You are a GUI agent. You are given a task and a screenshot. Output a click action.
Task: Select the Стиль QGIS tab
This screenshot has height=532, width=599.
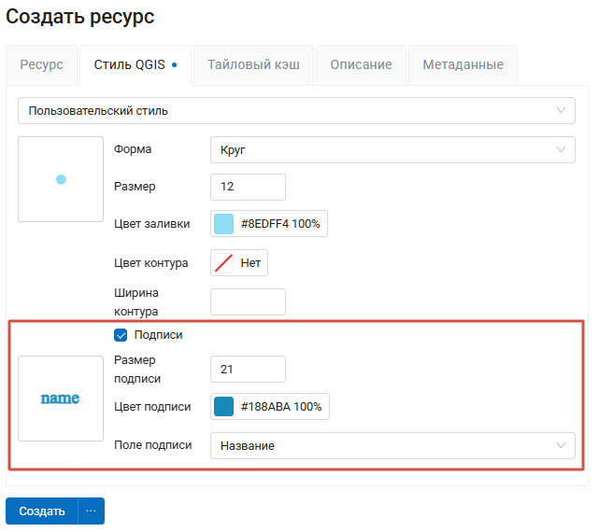pos(135,65)
